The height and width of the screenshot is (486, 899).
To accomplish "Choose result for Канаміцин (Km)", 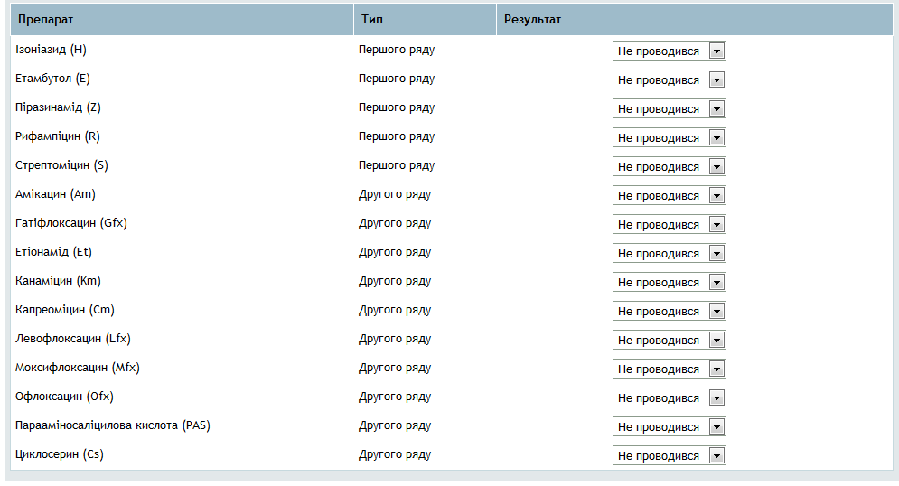I will [x=670, y=282].
